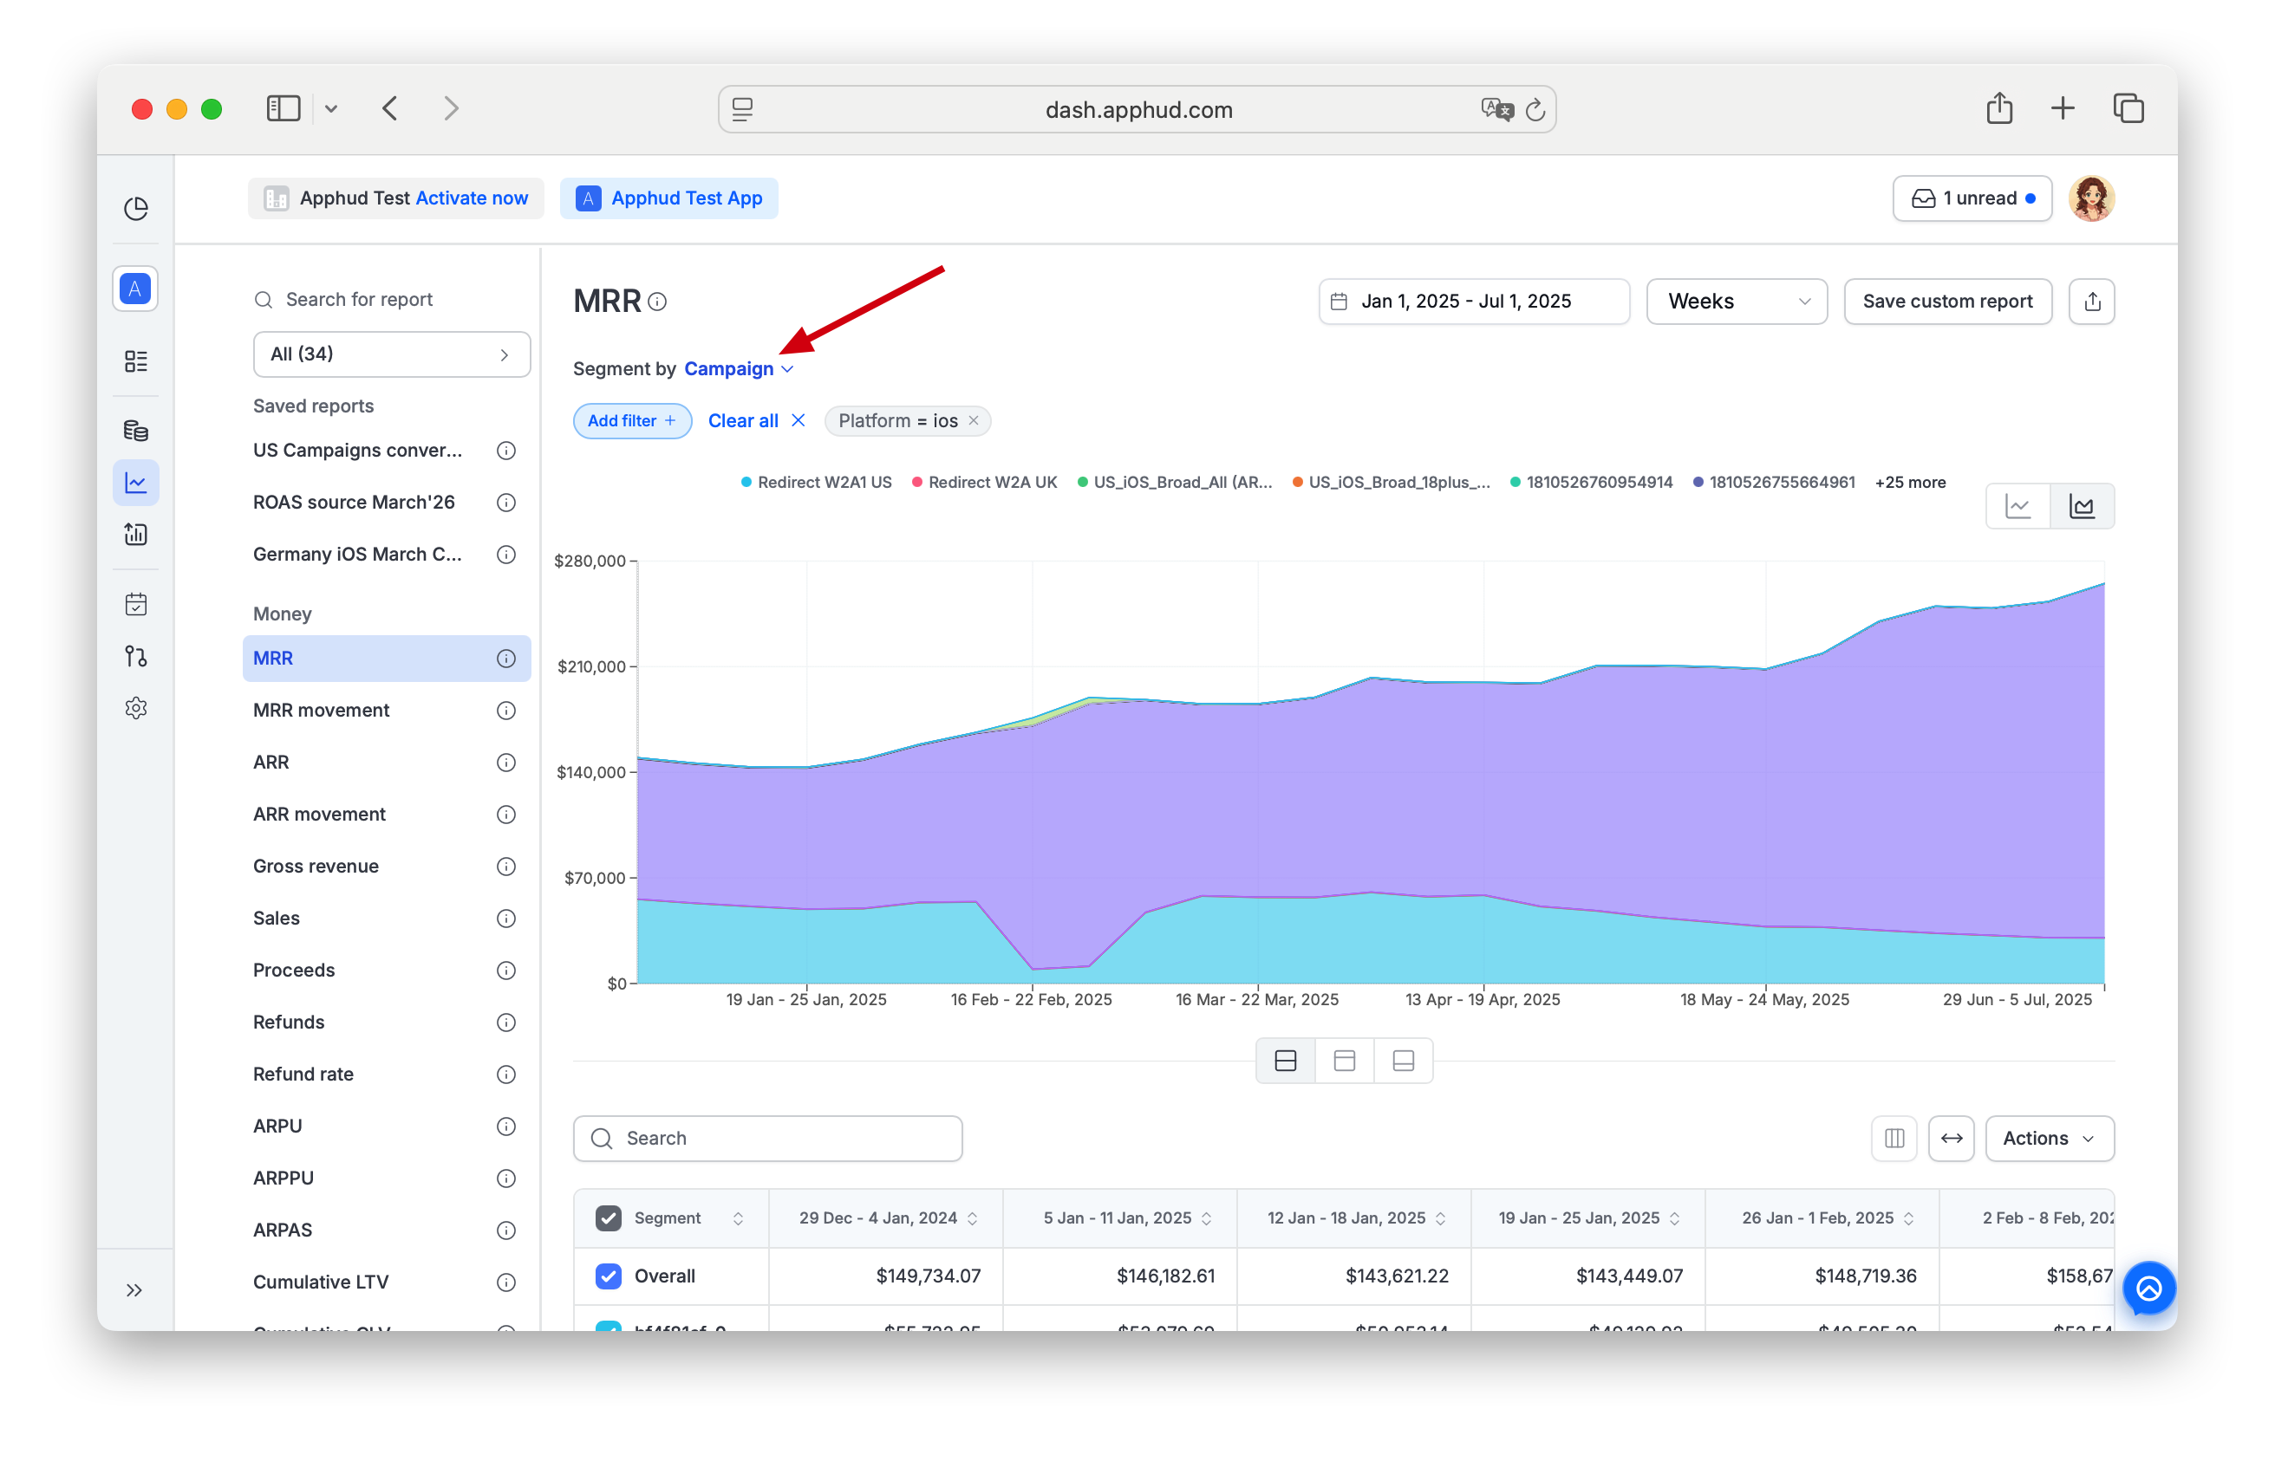Select chart-only layout icon
The image size is (2275, 1461).
pos(1344,1061)
